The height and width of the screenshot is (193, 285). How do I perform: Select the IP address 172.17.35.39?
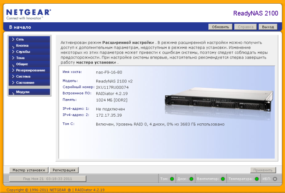(x=109, y=115)
